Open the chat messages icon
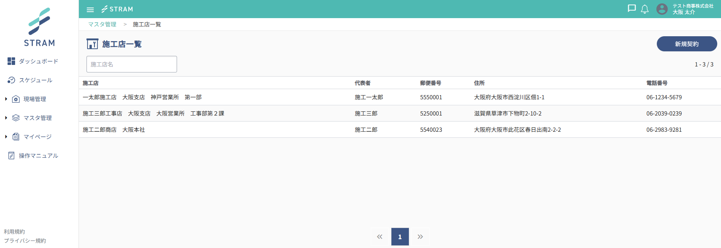 (x=632, y=9)
